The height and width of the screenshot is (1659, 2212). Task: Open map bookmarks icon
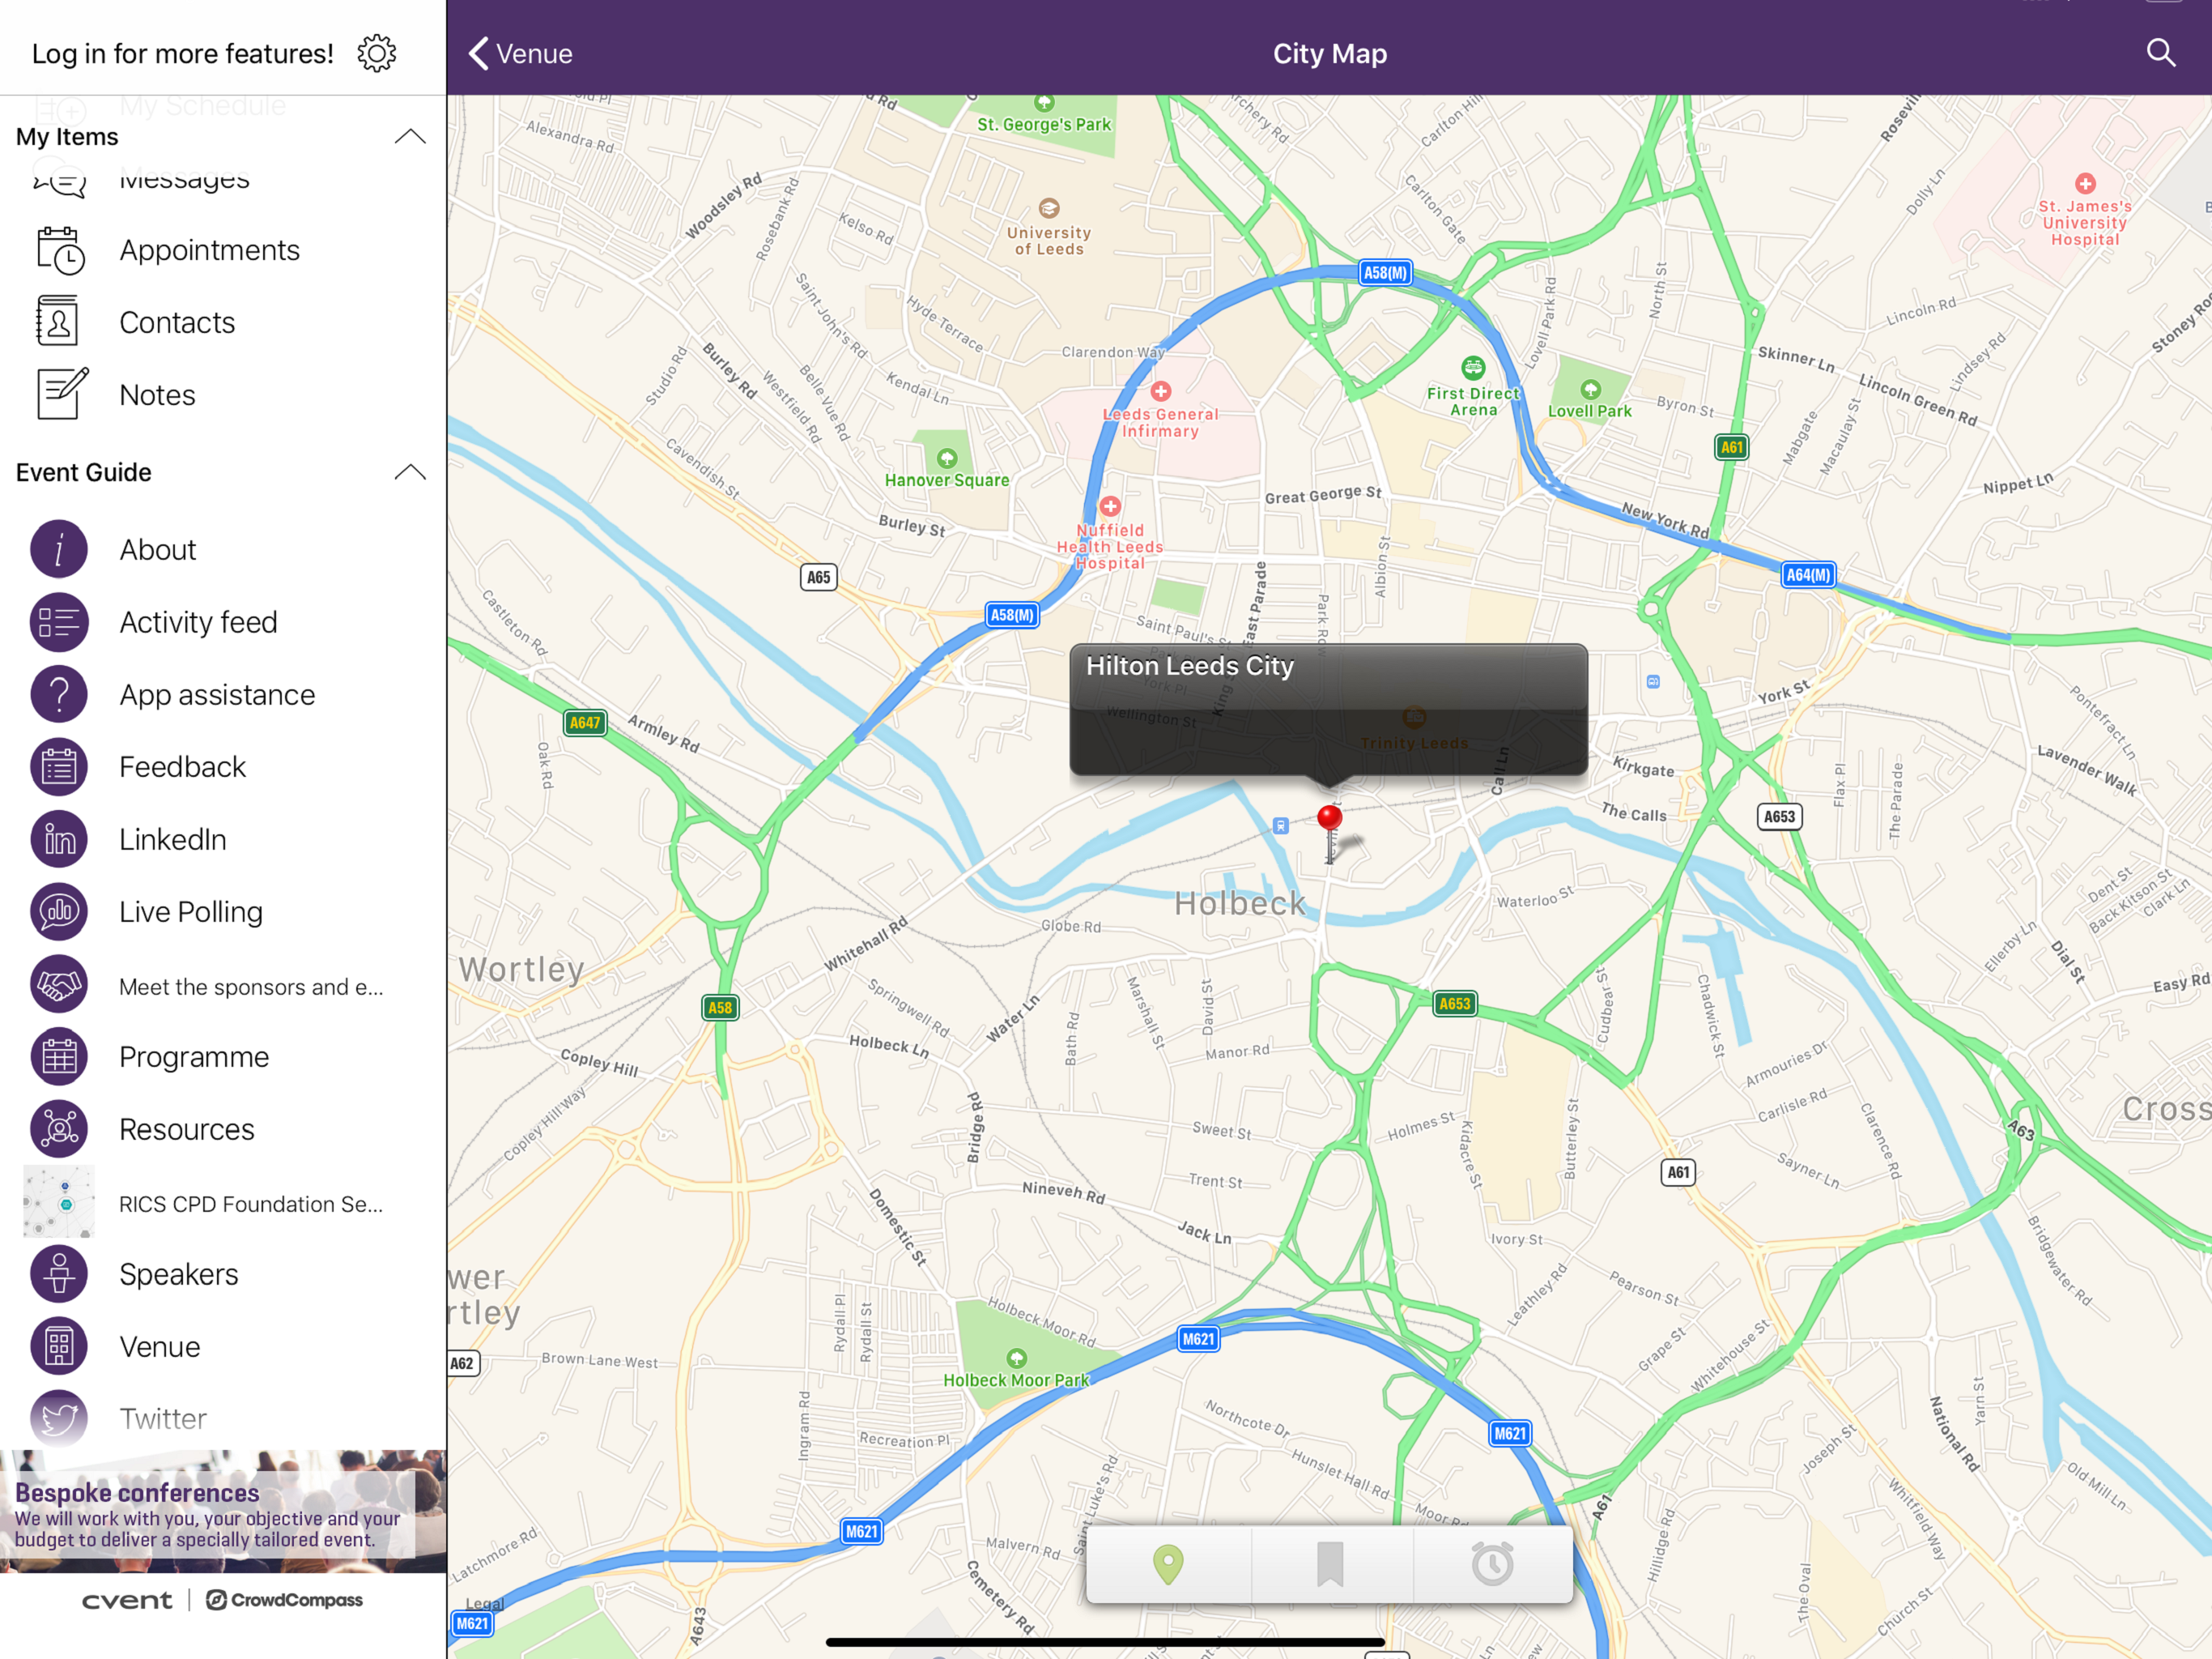click(1330, 1564)
